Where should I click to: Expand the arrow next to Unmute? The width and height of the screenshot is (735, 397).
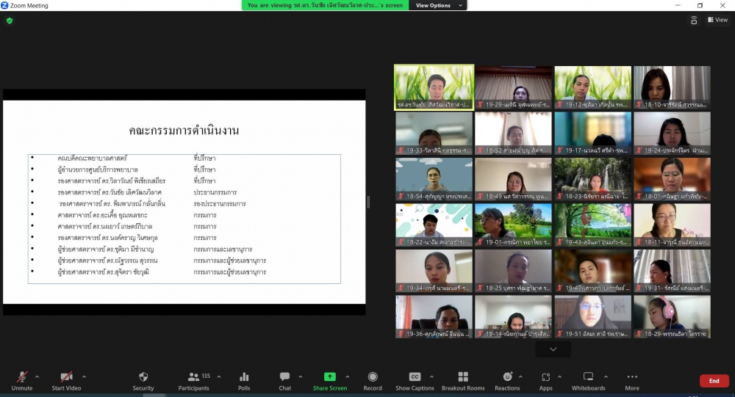click(x=37, y=376)
